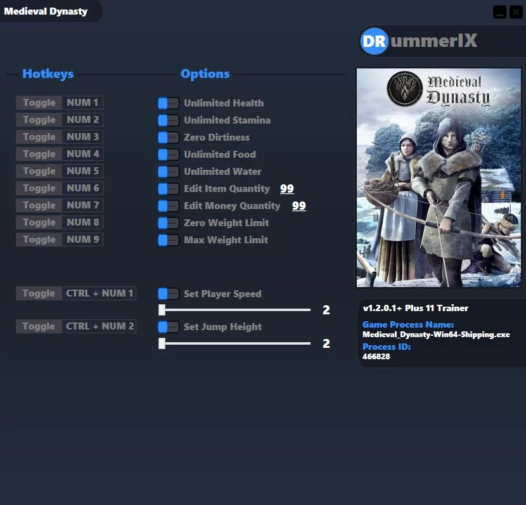The height and width of the screenshot is (505, 526).
Task: Click the DR circular logo icon
Action: pyautogui.click(x=374, y=41)
